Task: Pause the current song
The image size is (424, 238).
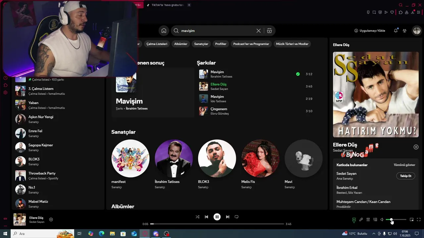Action: coord(217,217)
